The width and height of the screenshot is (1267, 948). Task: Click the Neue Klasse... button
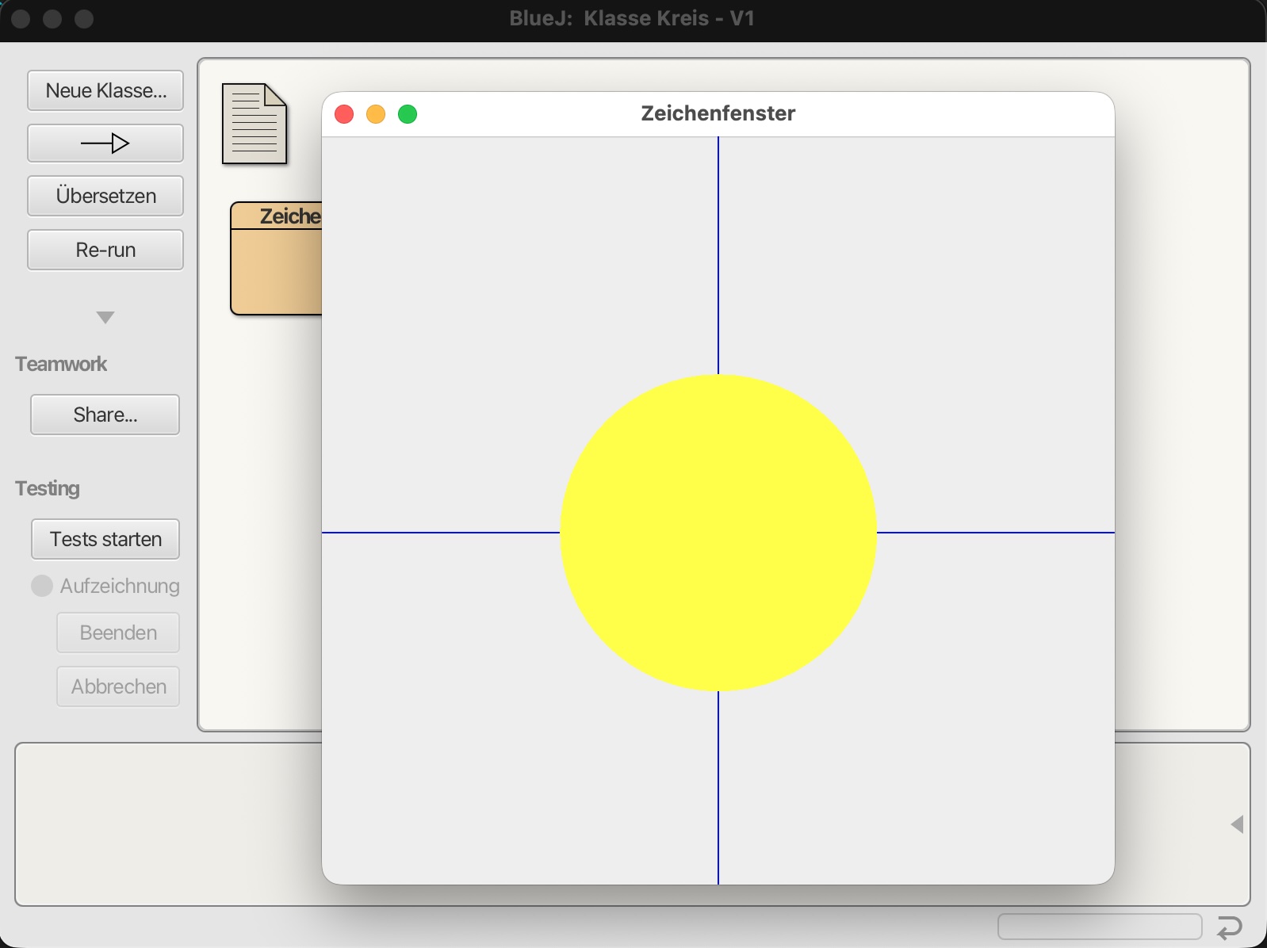coord(105,90)
